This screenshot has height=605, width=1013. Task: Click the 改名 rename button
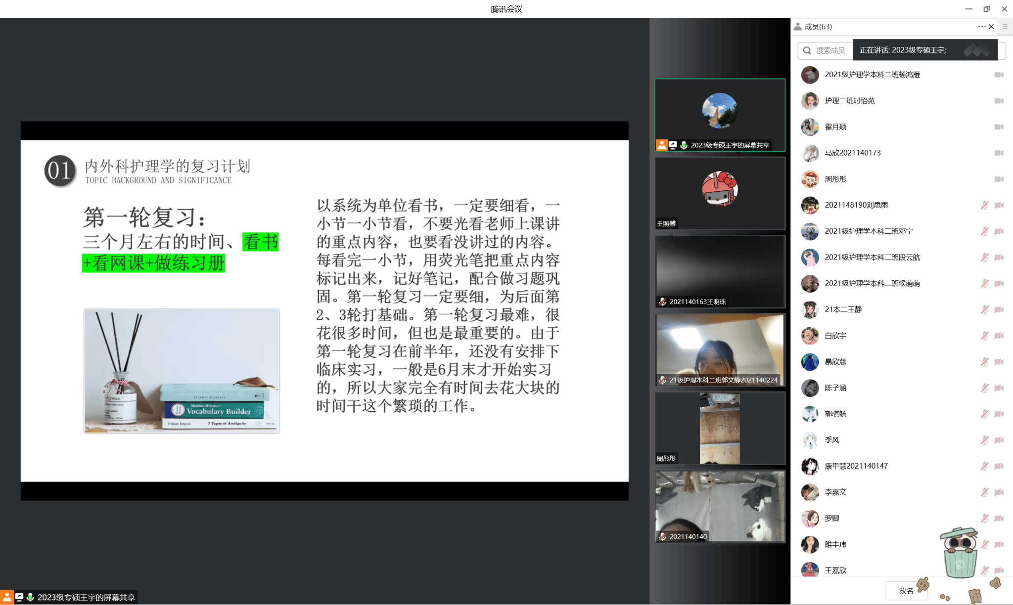(906, 591)
